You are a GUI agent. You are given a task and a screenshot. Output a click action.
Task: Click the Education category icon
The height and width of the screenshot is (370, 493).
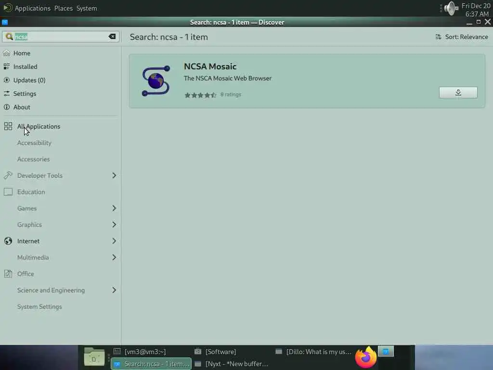(8, 192)
